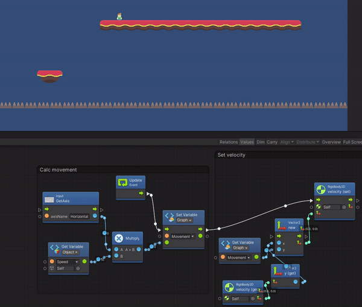Click the Get Variable Object node icon

[55, 249]
